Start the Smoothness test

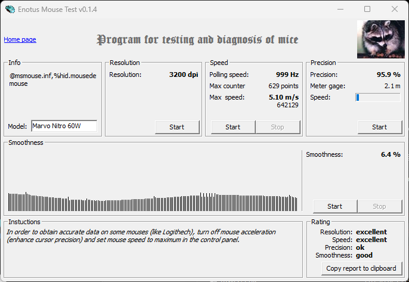(334, 206)
